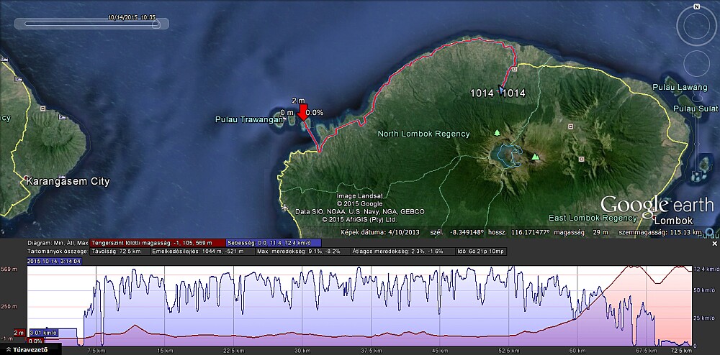
Task: Click the Pulau Trawangan island label
Action: click(x=248, y=119)
